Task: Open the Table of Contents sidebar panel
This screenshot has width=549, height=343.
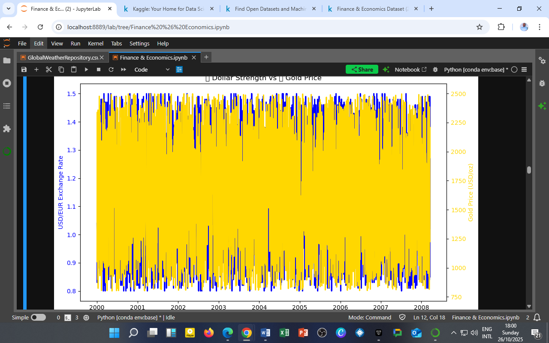Action: pyautogui.click(x=7, y=106)
